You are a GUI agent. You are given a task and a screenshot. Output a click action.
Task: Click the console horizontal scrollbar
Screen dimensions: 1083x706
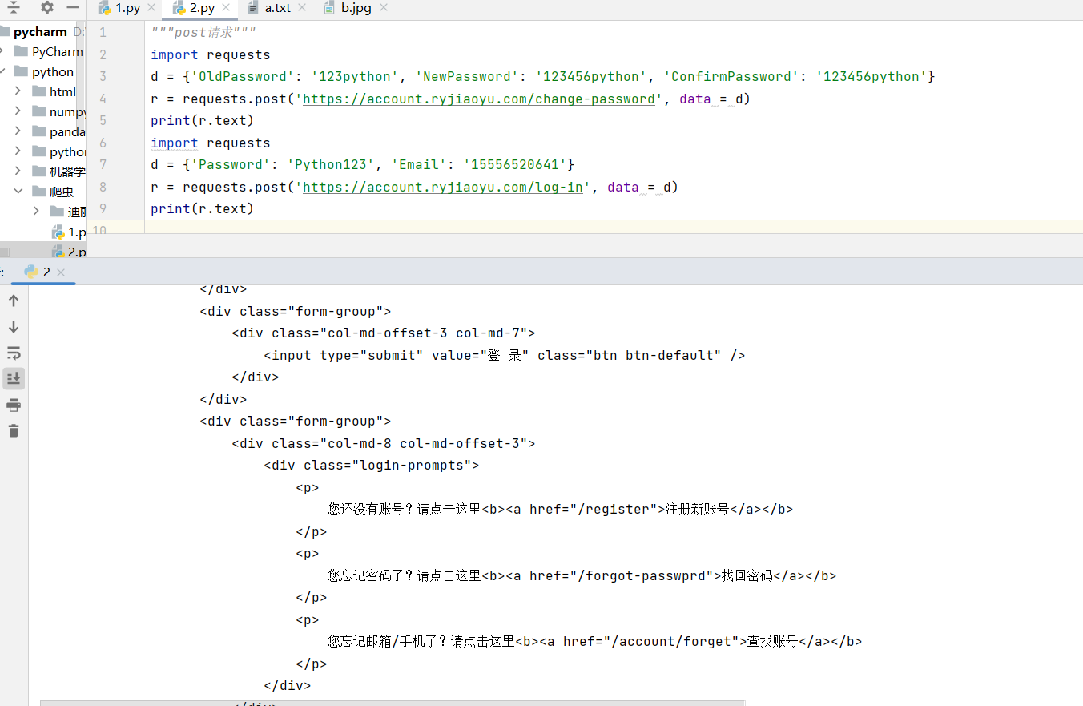(393, 702)
